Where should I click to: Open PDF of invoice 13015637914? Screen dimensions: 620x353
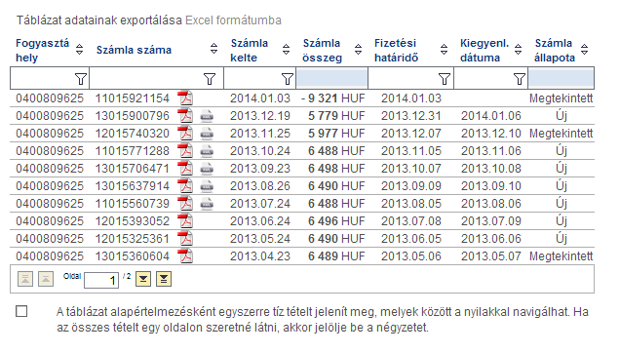point(185,185)
